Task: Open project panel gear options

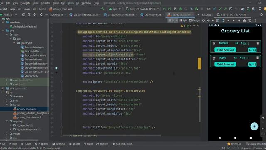Action: coord(41,15)
